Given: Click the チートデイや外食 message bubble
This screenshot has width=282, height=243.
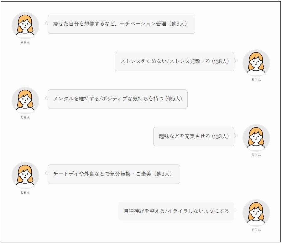Looking at the screenshot, I should pyautogui.click(x=113, y=174).
